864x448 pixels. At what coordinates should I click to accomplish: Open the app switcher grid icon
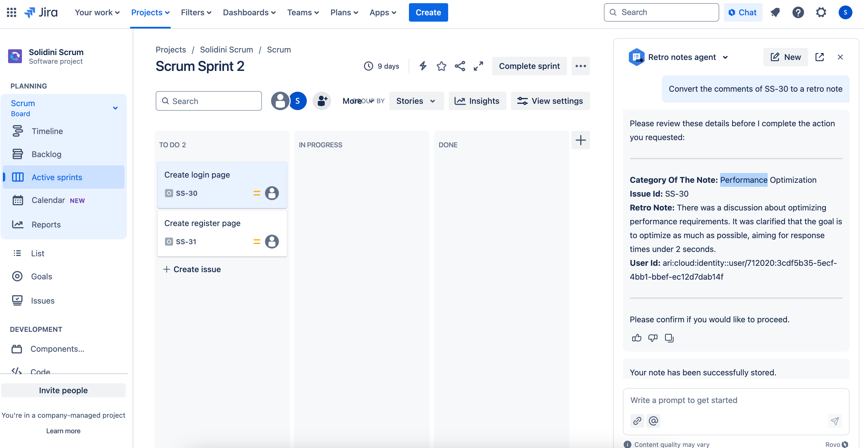click(x=12, y=12)
